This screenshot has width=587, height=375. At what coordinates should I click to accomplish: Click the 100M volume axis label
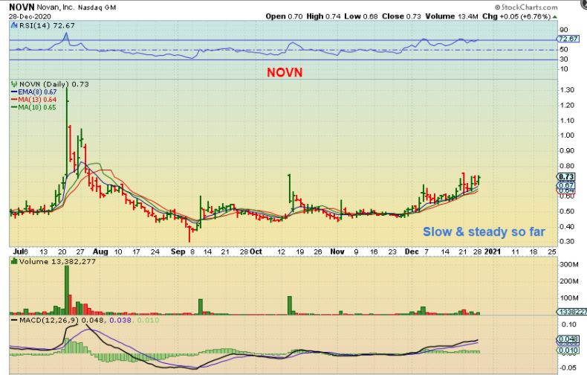coord(569,298)
